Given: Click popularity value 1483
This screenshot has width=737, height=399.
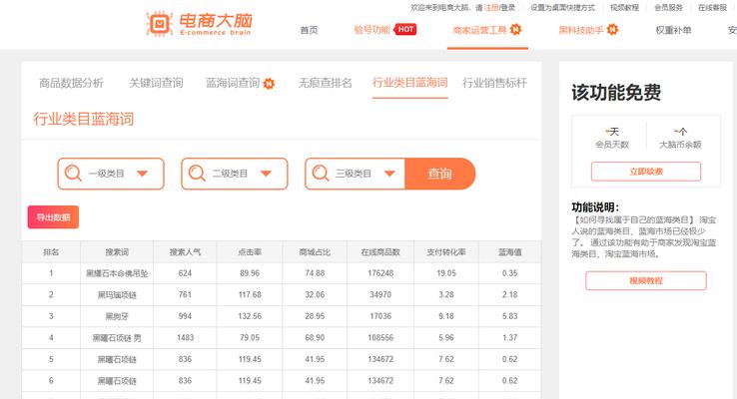Looking at the screenshot, I should pyautogui.click(x=185, y=338).
